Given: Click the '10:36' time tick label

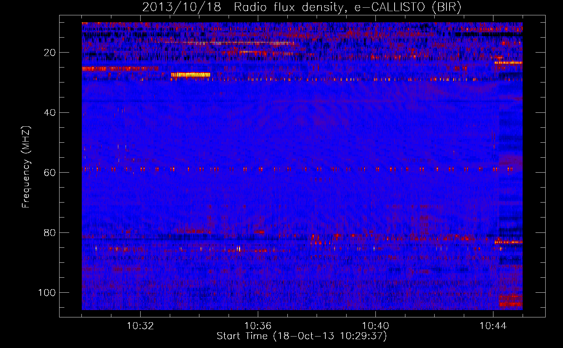Looking at the screenshot, I should coord(258,326).
